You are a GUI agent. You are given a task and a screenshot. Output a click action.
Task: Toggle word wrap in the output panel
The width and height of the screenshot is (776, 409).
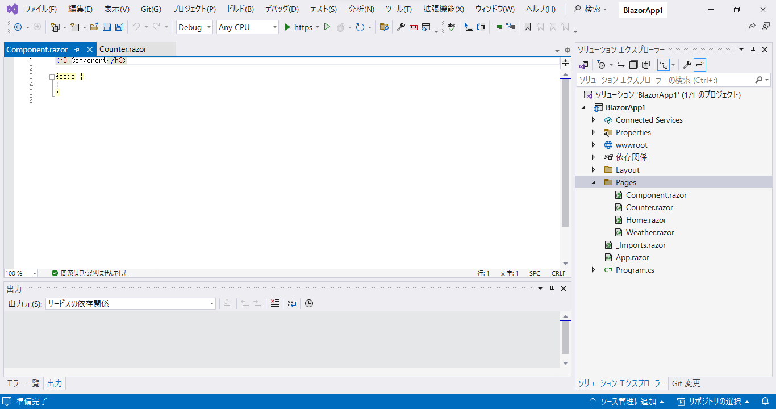292,303
